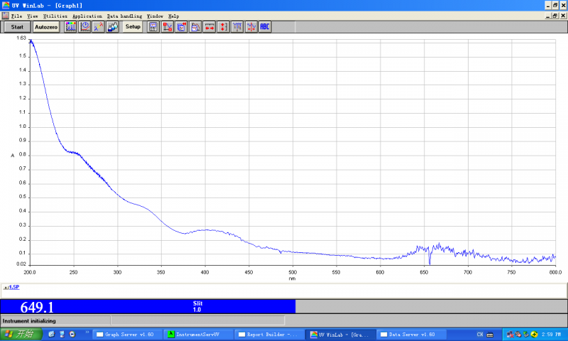Switch to Graph Server v1.60 taskbar item

[126, 335]
